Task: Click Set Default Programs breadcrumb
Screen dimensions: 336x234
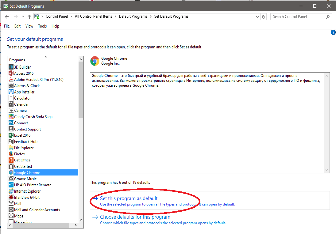Action: coord(171,17)
